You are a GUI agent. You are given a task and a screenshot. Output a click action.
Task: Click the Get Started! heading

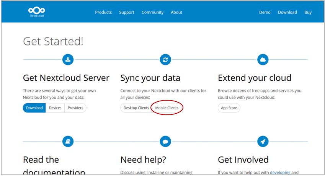53,41
